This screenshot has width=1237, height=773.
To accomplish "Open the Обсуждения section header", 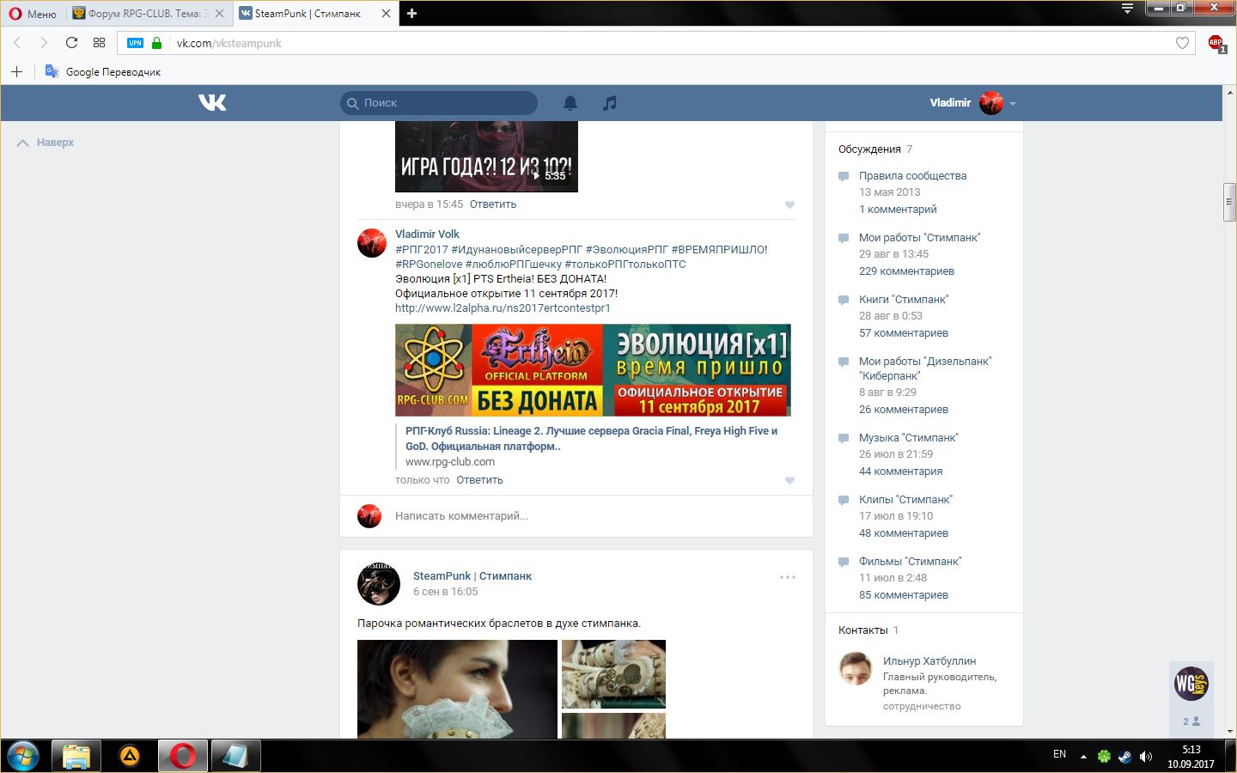I will tap(869, 149).
